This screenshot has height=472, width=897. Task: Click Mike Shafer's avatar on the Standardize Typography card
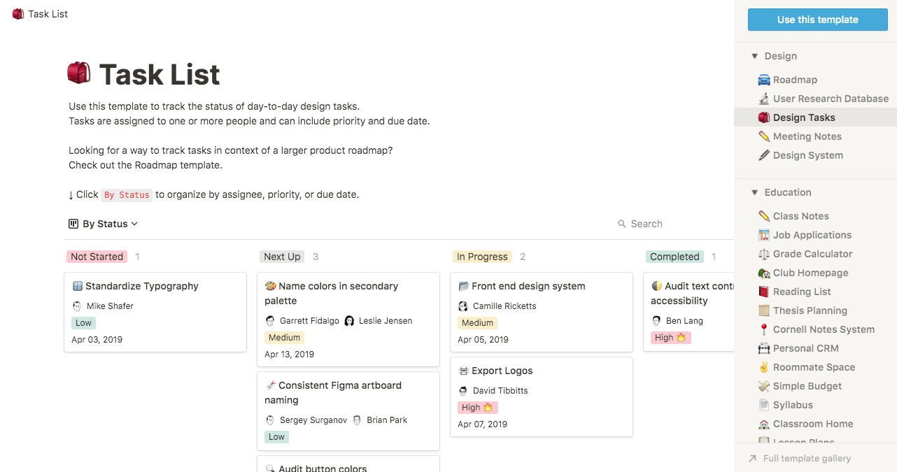click(76, 306)
